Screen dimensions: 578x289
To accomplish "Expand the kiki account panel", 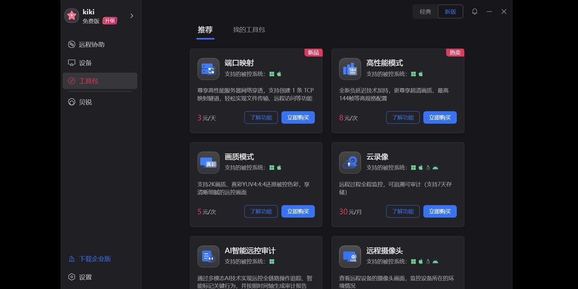I will click(x=131, y=15).
